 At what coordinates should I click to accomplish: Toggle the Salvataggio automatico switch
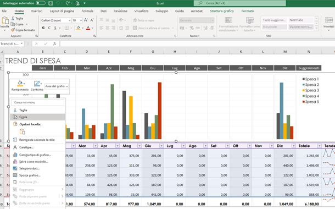pyautogui.click(x=41, y=3)
